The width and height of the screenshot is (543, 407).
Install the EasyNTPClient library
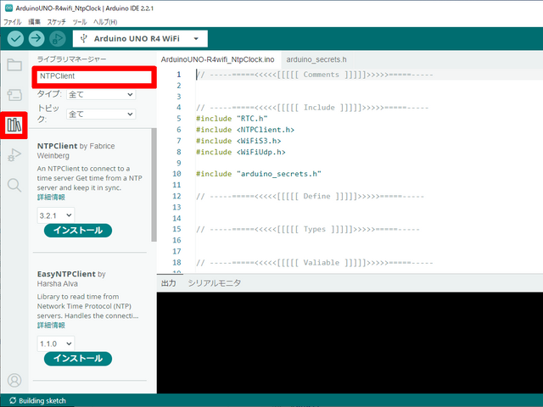coord(77,359)
